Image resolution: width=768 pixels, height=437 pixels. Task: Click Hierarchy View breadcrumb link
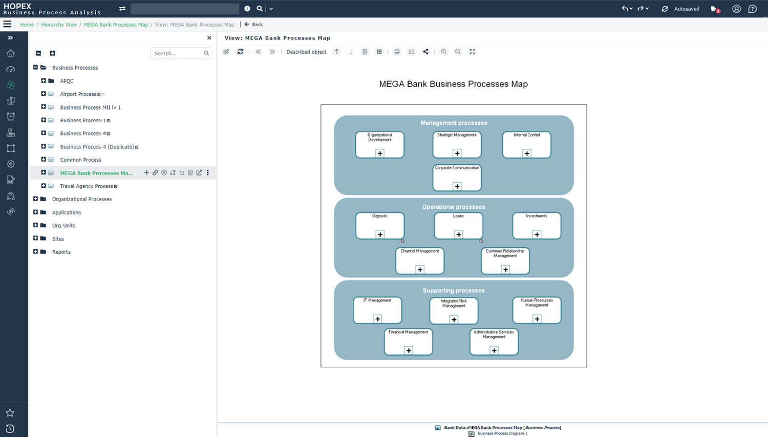click(x=59, y=25)
